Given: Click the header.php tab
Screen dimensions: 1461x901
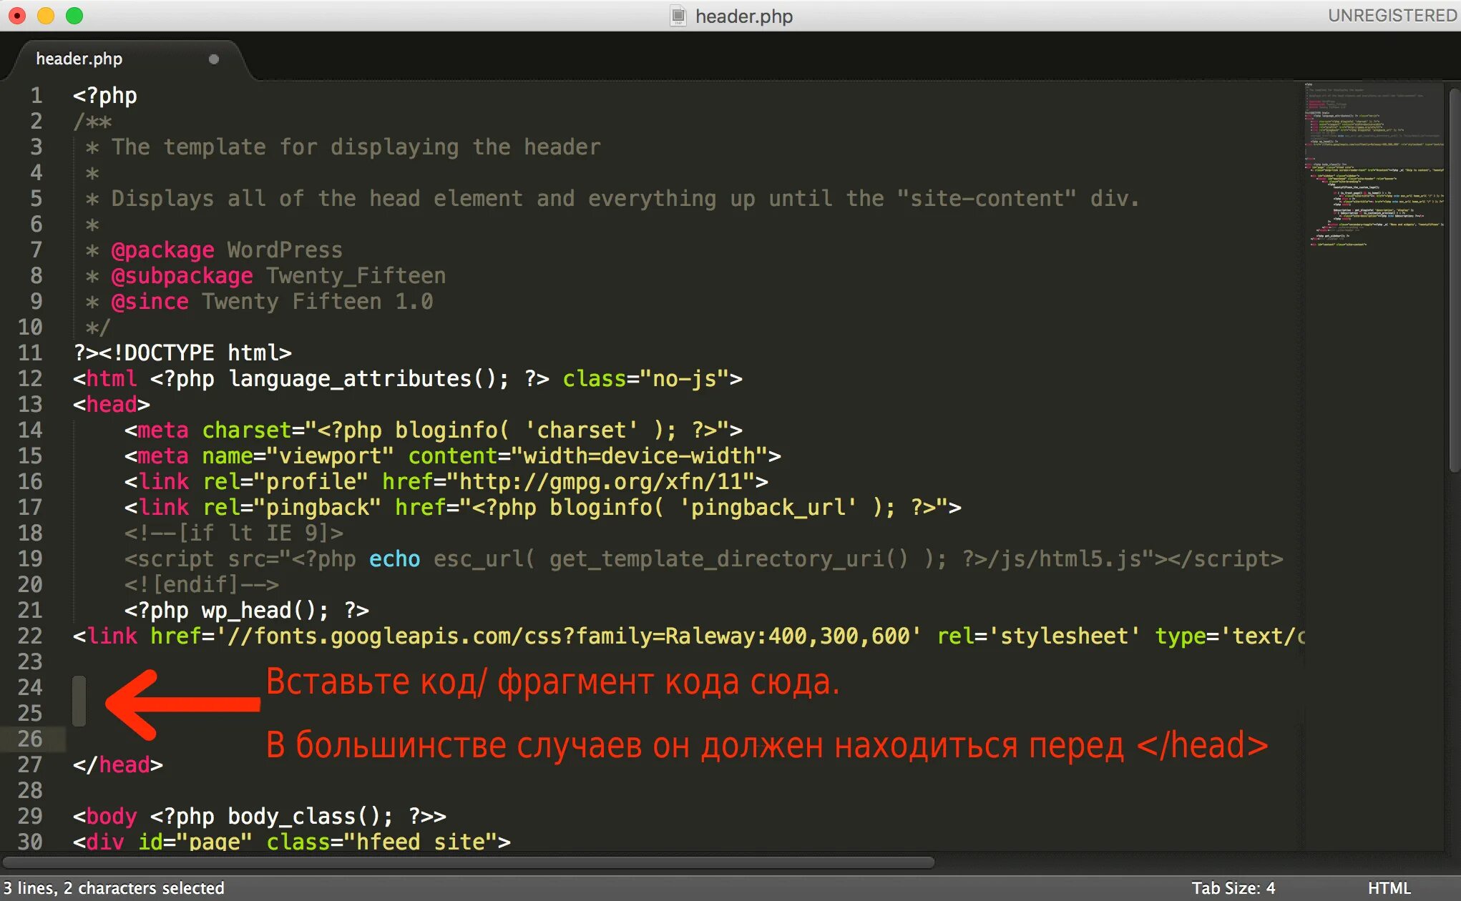Looking at the screenshot, I should (79, 59).
